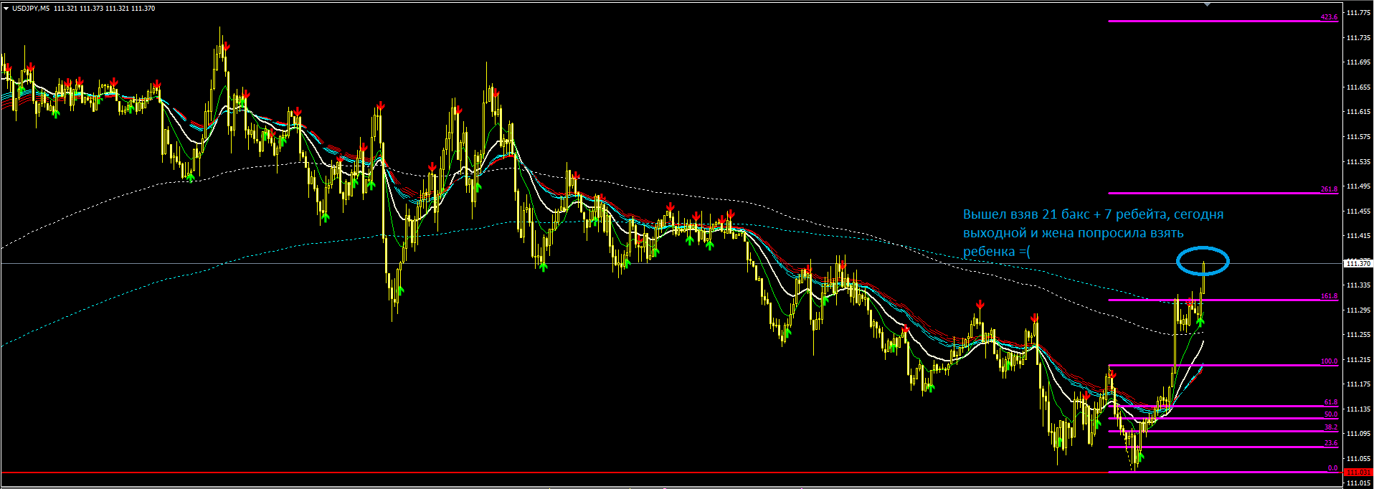This screenshot has width=1374, height=489.
Task: Click the 111.455 price scale label
Action: 1358,212
